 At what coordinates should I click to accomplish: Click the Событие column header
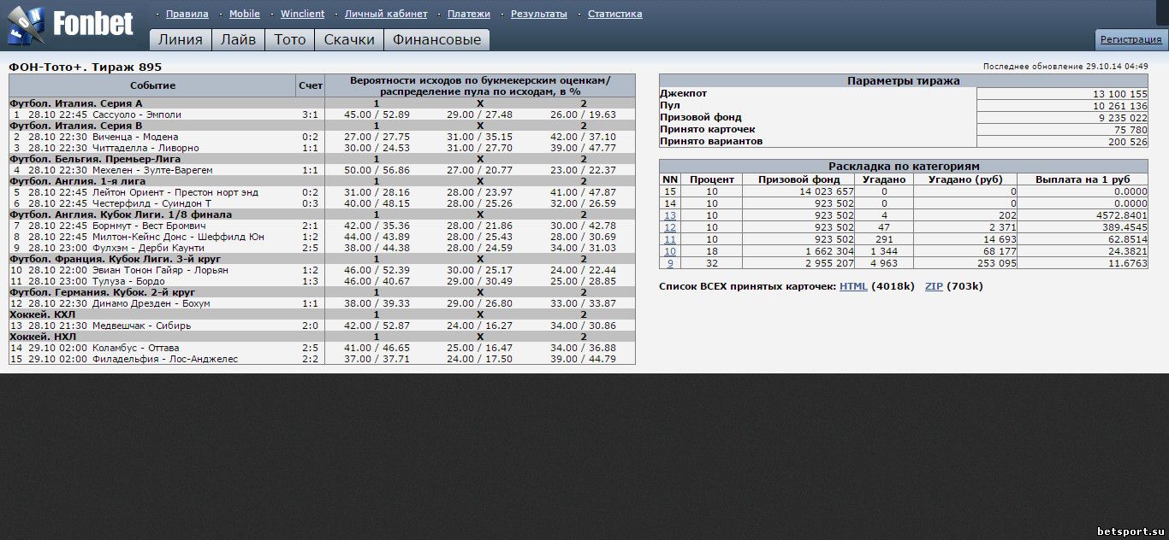tap(152, 85)
